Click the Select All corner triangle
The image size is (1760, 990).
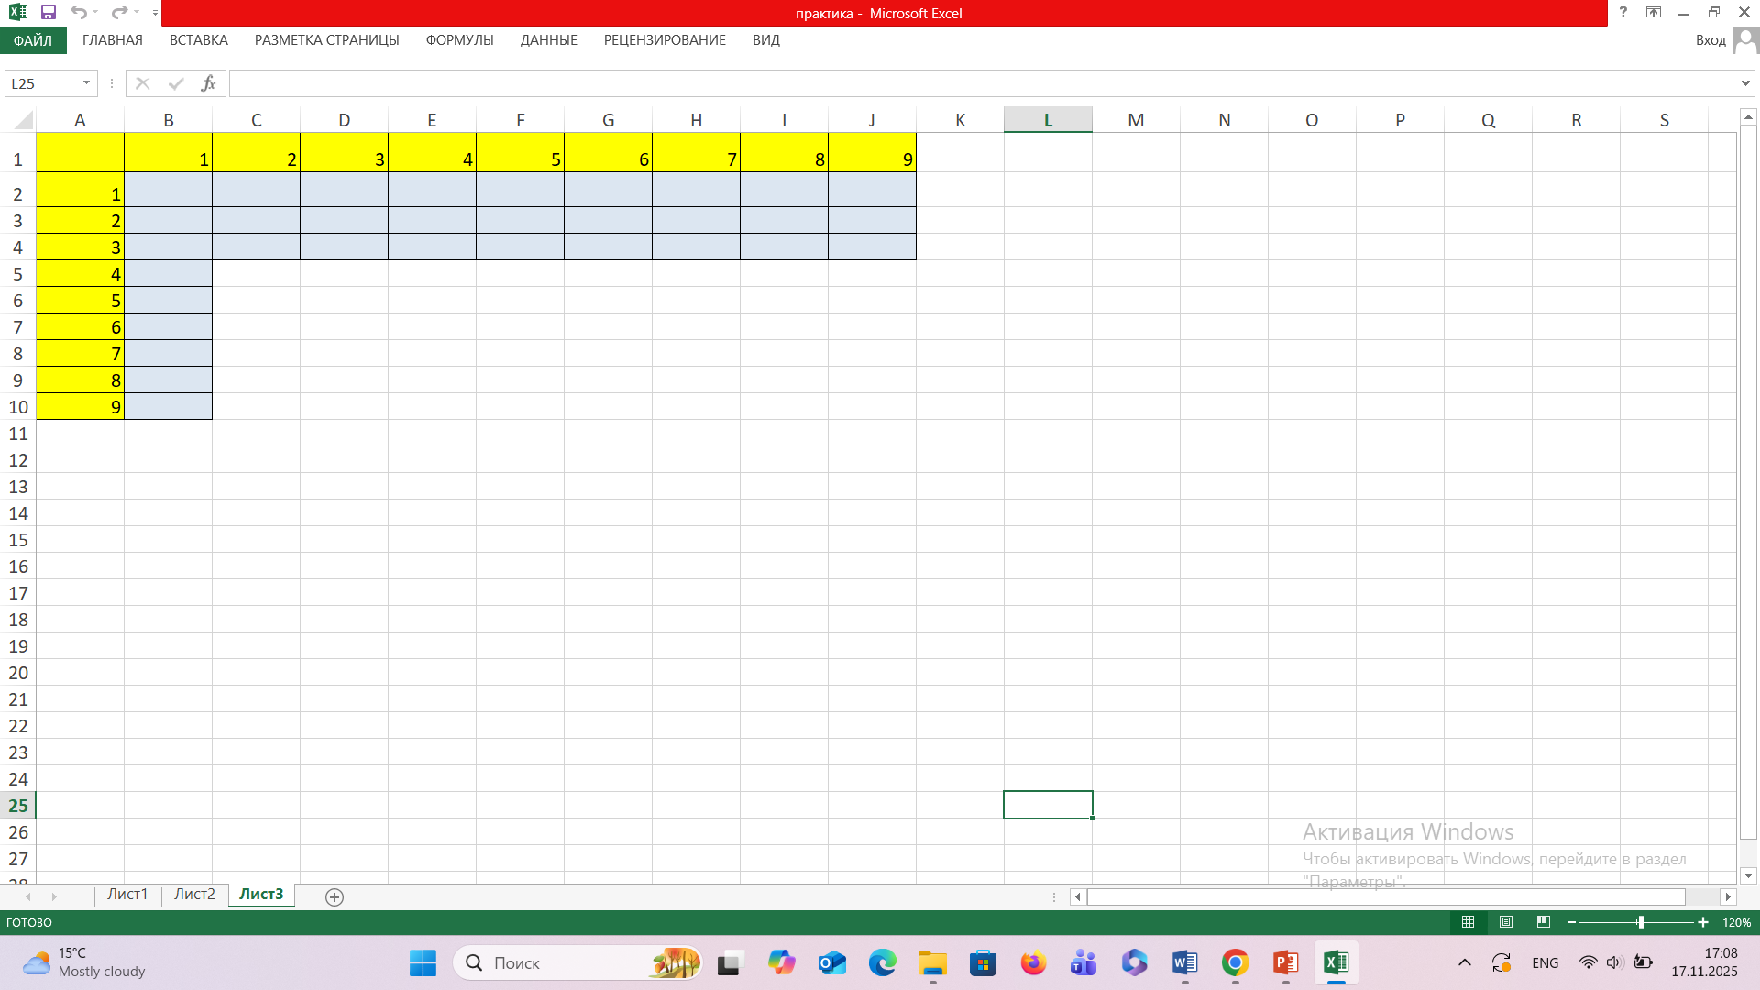pyautogui.click(x=23, y=120)
